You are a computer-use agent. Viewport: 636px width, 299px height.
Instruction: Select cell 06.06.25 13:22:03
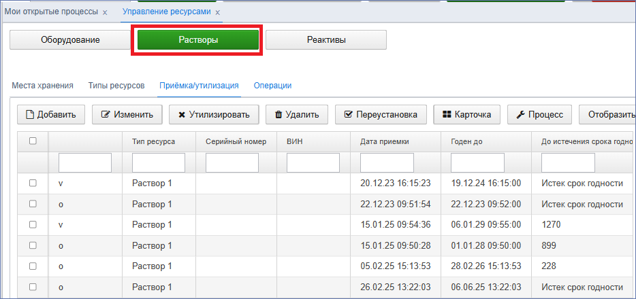pos(486,287)
